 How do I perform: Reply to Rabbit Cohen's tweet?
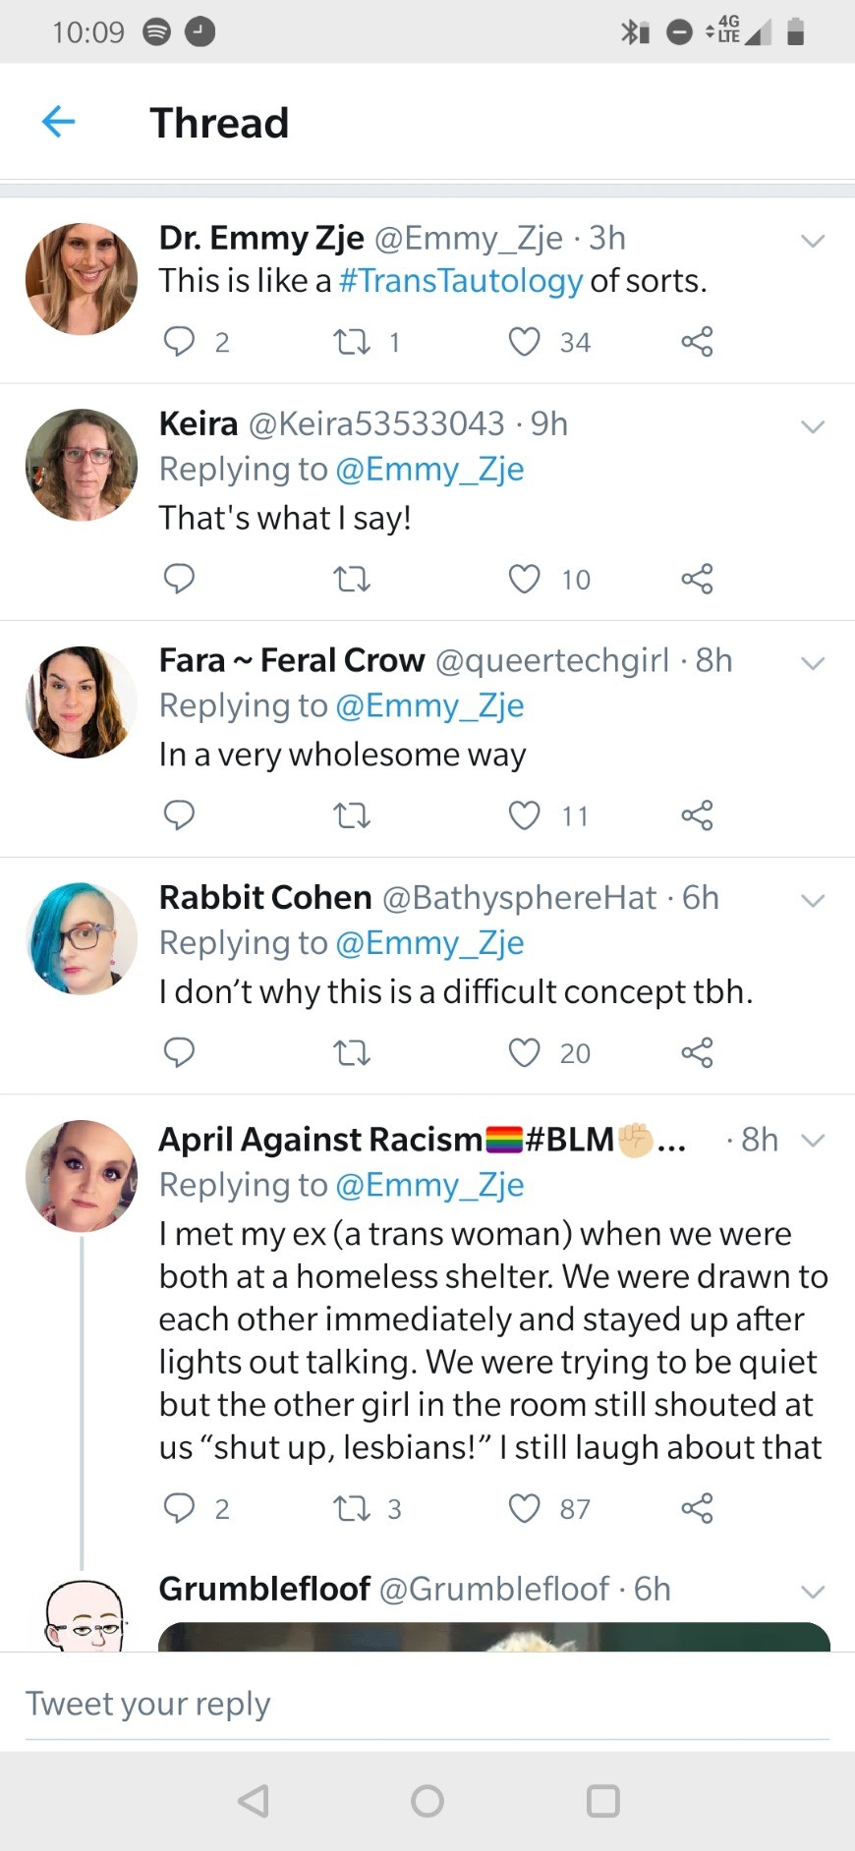[179, 1052]
